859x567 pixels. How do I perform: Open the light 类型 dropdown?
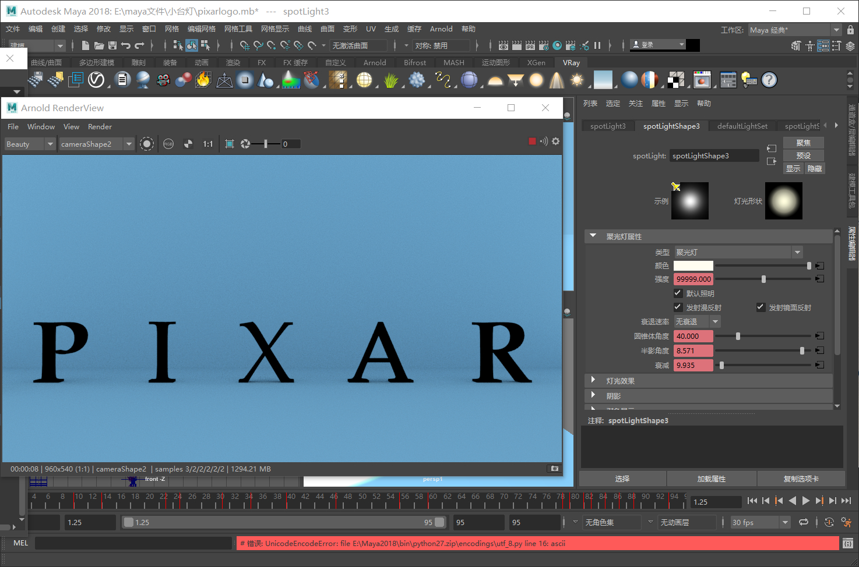(x=738, y=252)
